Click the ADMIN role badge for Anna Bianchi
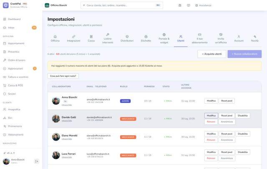This screenshot has height=169, width=267. pyautogui.click(x=125, y=101)
